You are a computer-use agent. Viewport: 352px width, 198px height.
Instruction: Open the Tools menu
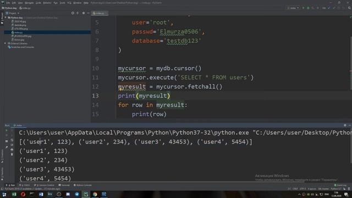tap(62, 3)
